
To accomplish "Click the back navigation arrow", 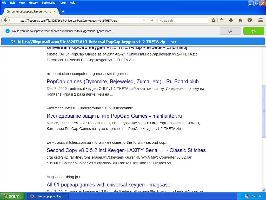I will click(x=5, y=20).
